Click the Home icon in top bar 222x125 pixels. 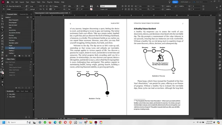pos(8,2)
